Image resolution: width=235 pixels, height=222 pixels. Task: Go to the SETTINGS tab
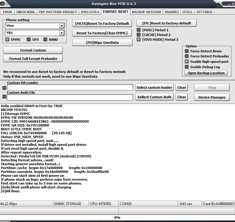pos(204,12)
